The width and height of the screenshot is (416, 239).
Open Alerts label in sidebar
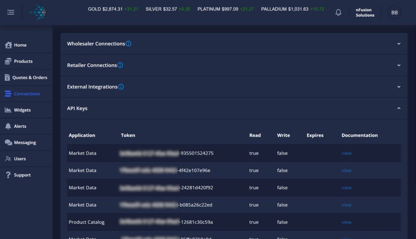point(20,126)
